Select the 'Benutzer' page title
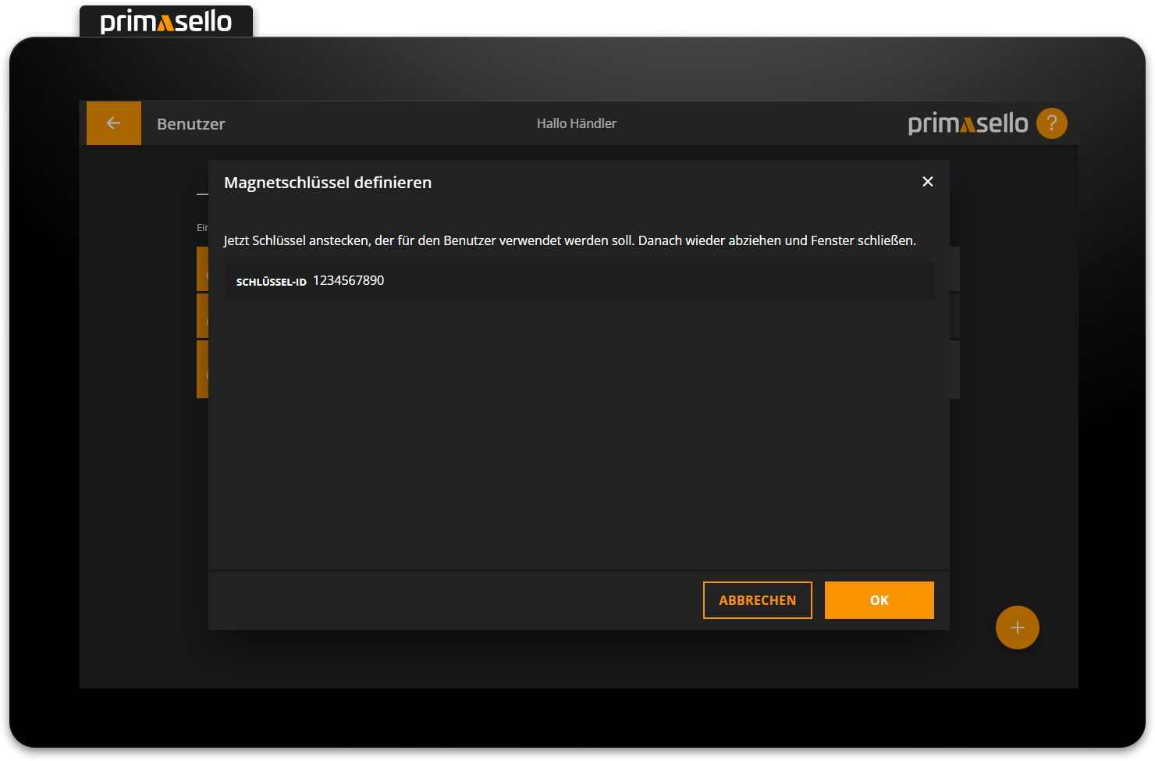The height and width of the screenshot is (761, 1155). 190,123
